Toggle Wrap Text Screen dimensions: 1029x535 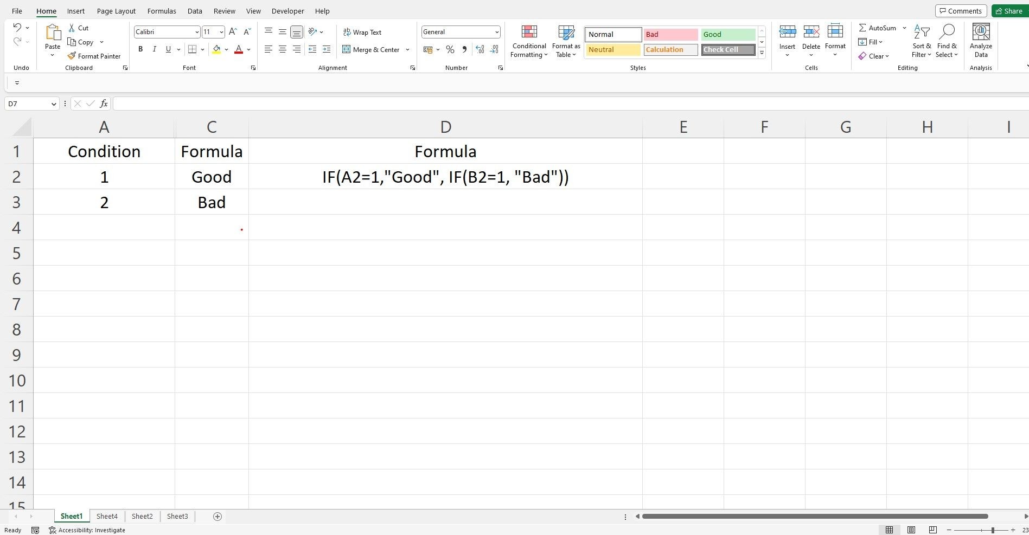coord(362,32)
